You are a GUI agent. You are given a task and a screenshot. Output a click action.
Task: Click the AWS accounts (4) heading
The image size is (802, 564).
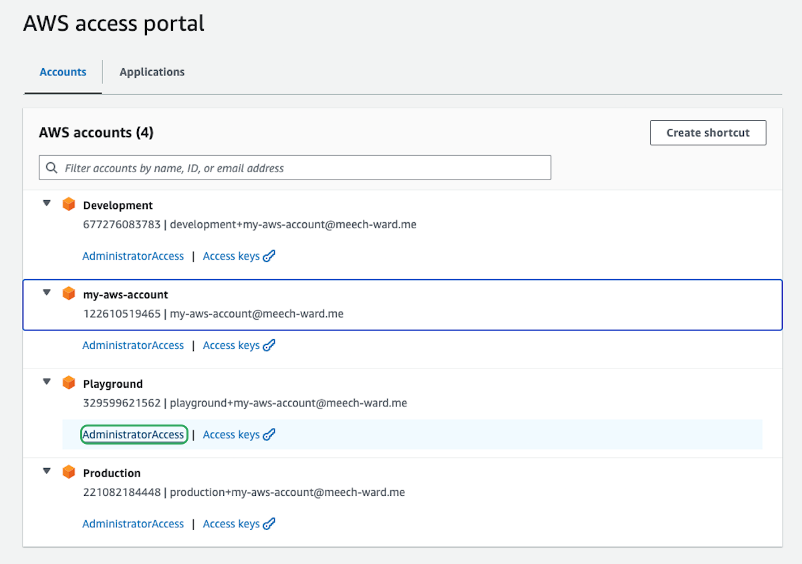coord(96,133)
